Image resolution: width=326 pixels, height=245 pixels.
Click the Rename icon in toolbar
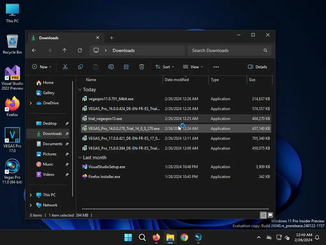[x=111, y=67]
